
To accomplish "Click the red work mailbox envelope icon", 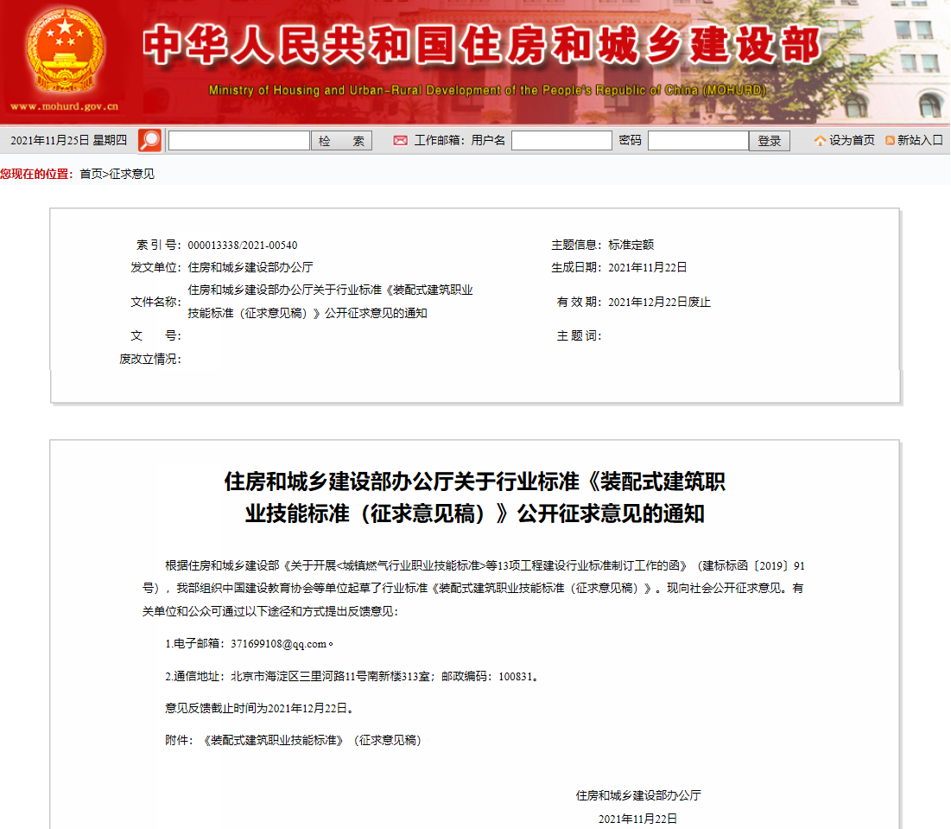I will [400, 141].
